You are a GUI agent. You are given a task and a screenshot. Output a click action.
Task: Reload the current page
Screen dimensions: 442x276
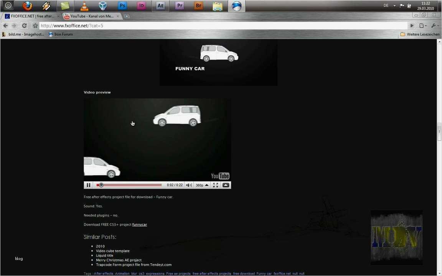click(24, 26)
